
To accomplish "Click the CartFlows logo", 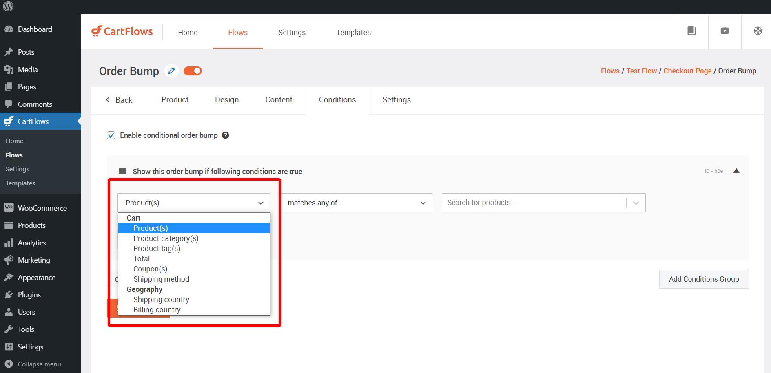I will [122, 32].
